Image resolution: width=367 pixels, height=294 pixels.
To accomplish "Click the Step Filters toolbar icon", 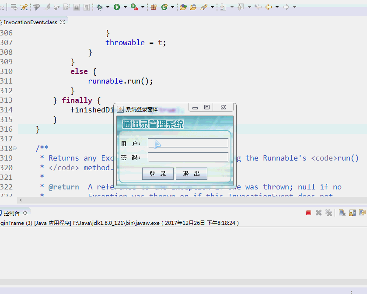I will pyautogui.click(x=24, y=7).
